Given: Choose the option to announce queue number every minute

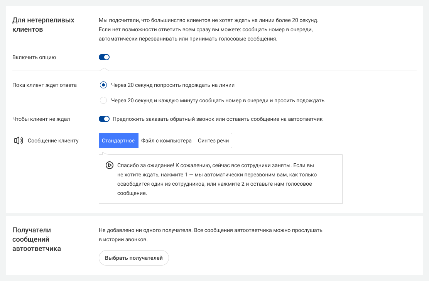Looking at the screenshot, I should click(103, 100).
